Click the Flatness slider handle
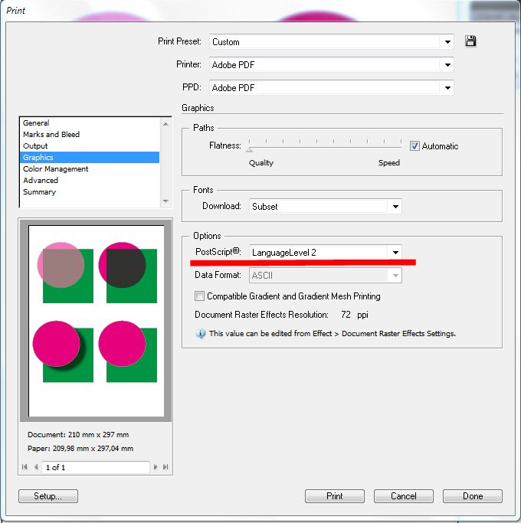 coord(249,150)
